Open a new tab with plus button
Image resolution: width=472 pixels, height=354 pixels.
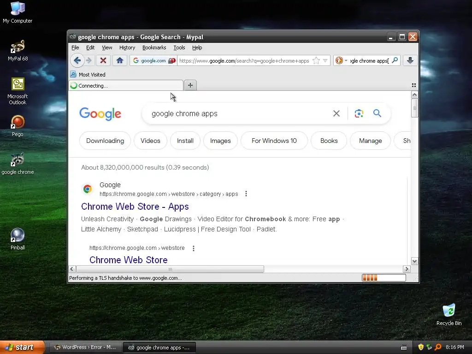tap(190, 85)
